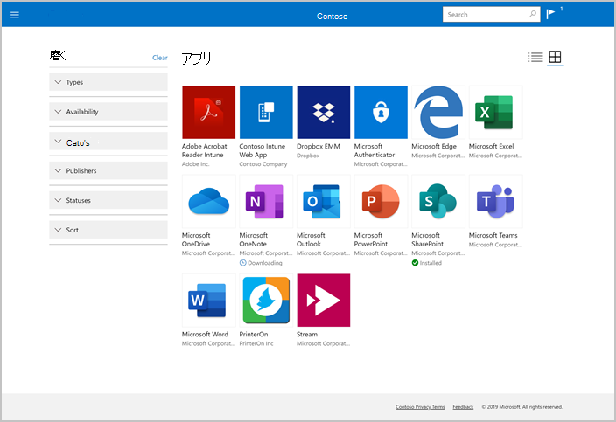The width and height of the screenshot is (616, 422).
Task: Expand the Sort options
Action: click(x=108, y=230)
